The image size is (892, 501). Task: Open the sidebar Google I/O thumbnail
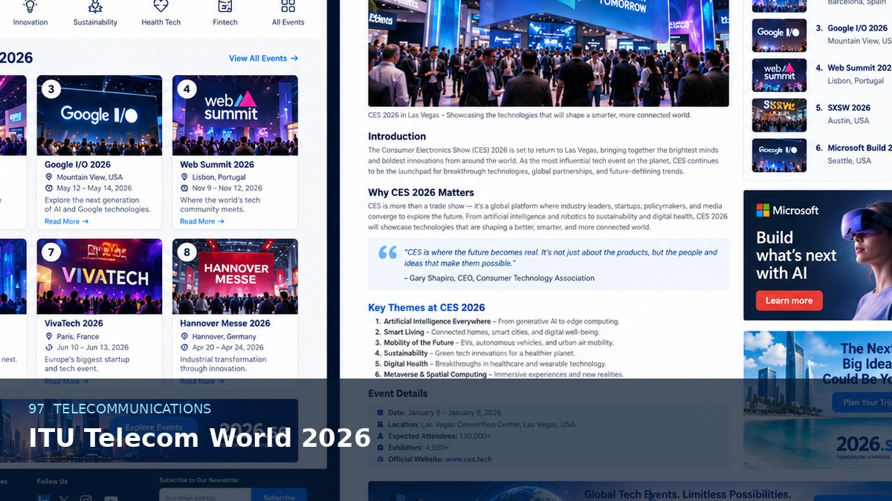coord(779,35)
